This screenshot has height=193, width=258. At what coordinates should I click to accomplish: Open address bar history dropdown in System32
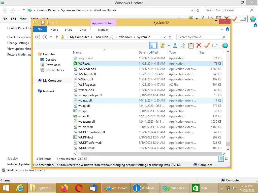164,37
